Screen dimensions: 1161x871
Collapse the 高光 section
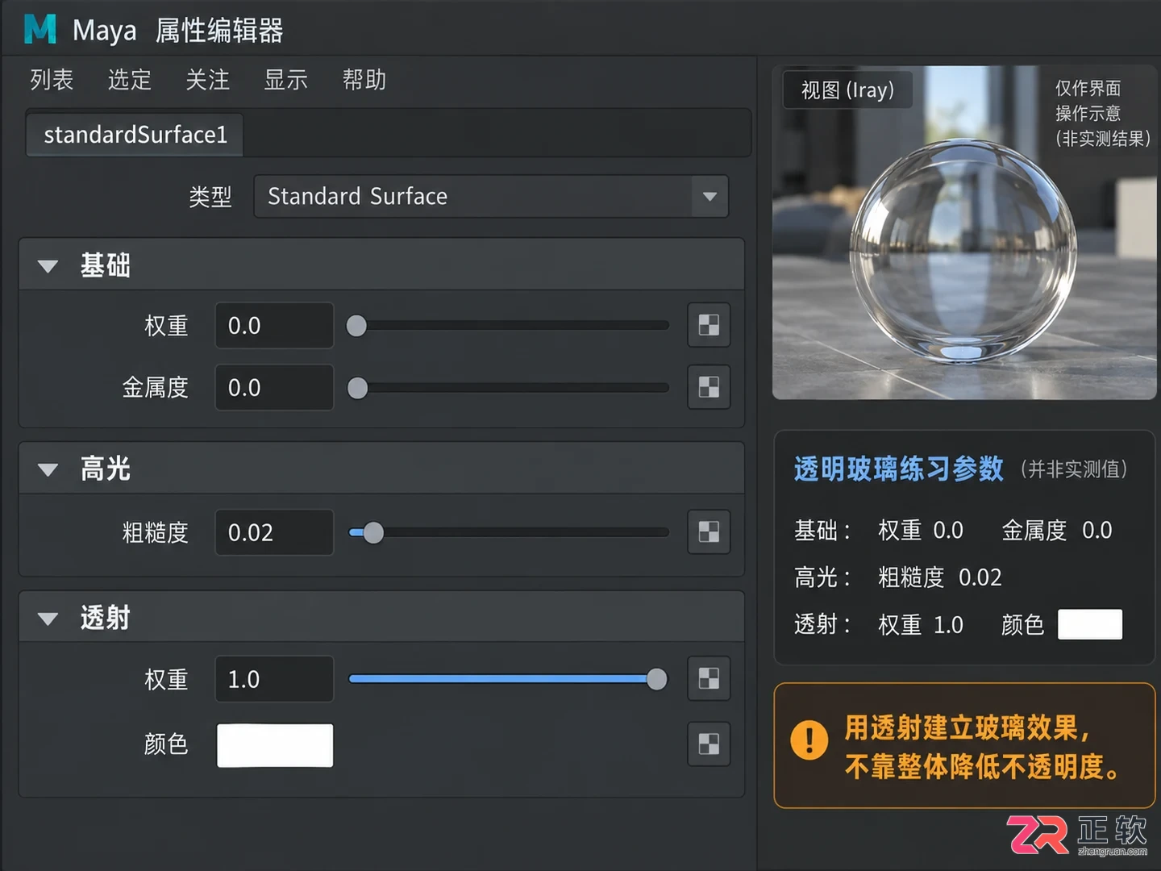[x=48, y=469]
